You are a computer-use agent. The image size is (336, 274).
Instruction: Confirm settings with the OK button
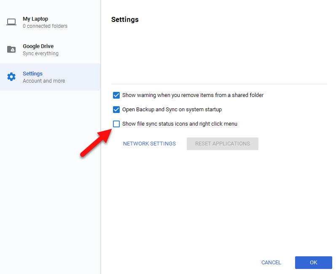314,263
